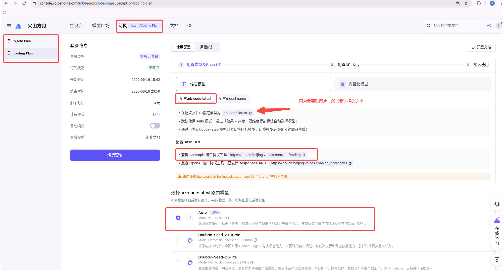
Task: Open the browser extensions puzzle icon
Action: click(479, 3)
